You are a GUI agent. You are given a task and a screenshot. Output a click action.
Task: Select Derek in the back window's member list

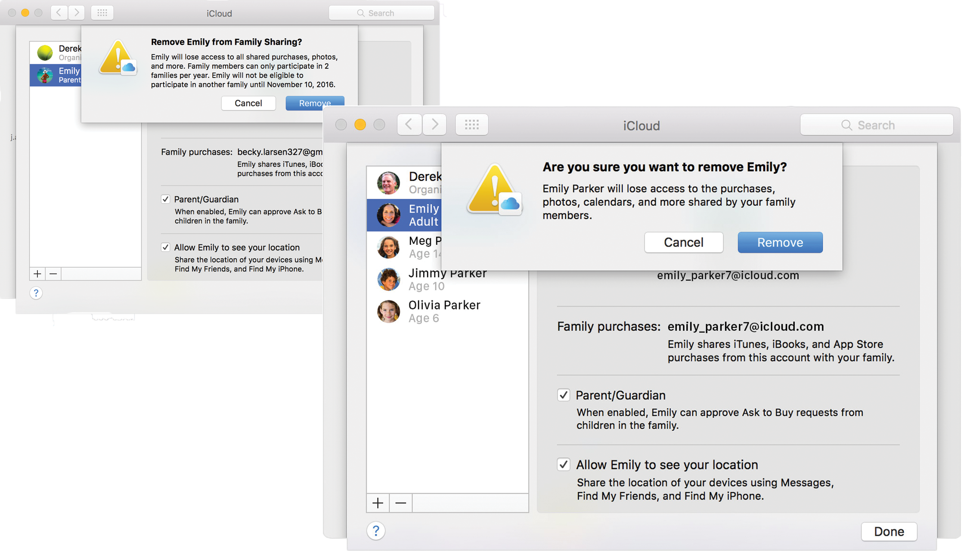click(56, 53)
